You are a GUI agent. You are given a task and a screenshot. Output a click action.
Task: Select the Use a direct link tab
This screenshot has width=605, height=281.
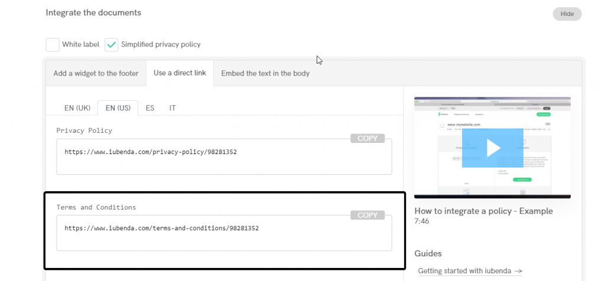180,73
